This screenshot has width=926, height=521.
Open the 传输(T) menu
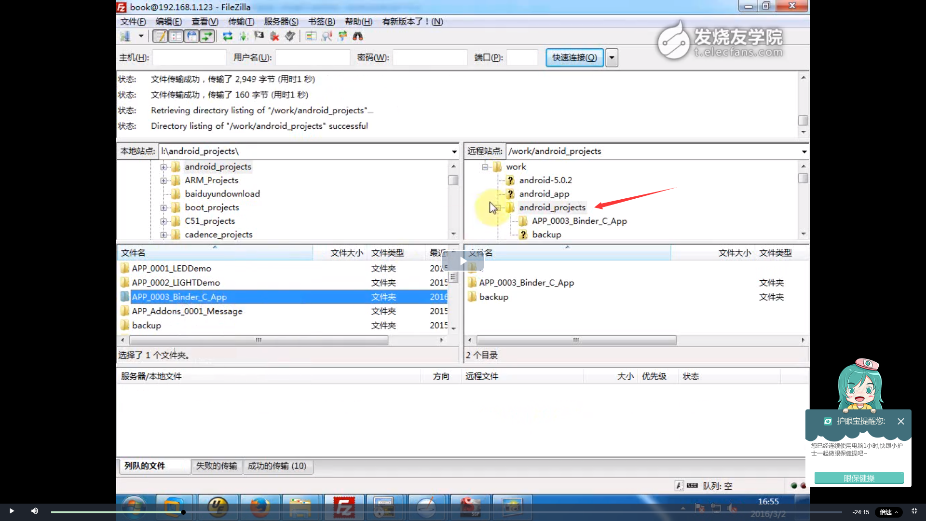(241, 22)
